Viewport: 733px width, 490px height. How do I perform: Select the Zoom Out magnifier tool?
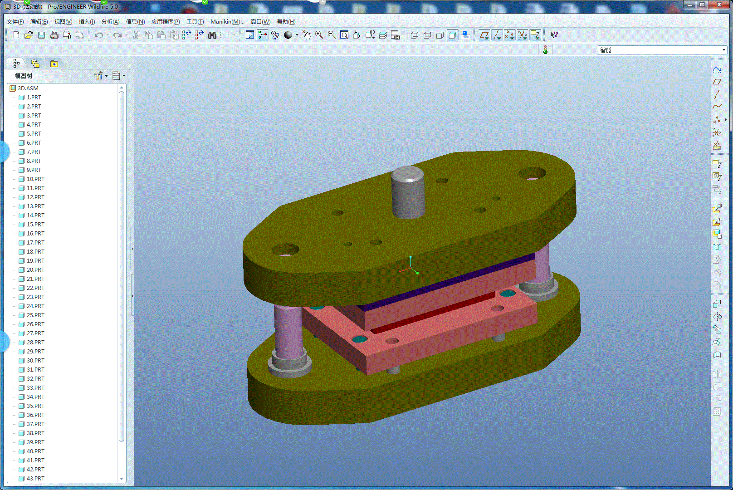click(332, 35)
